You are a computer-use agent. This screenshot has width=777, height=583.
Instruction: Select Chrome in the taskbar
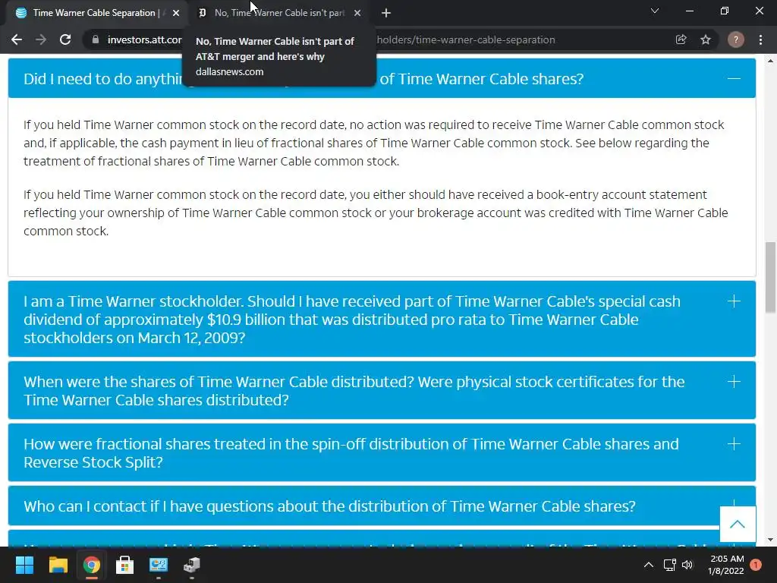[91, 565]
